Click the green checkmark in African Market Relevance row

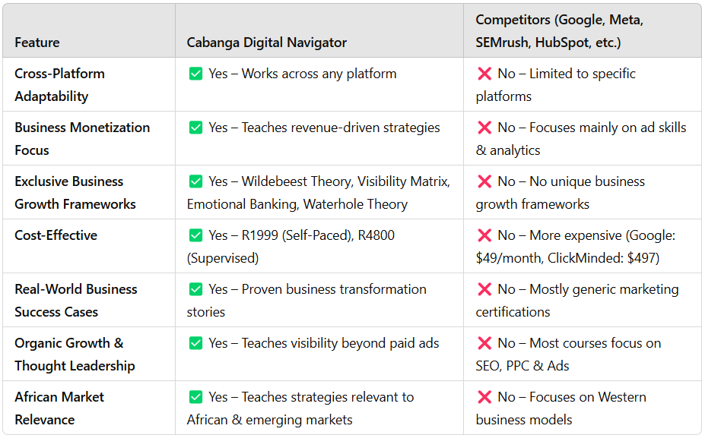click(195, 397)
